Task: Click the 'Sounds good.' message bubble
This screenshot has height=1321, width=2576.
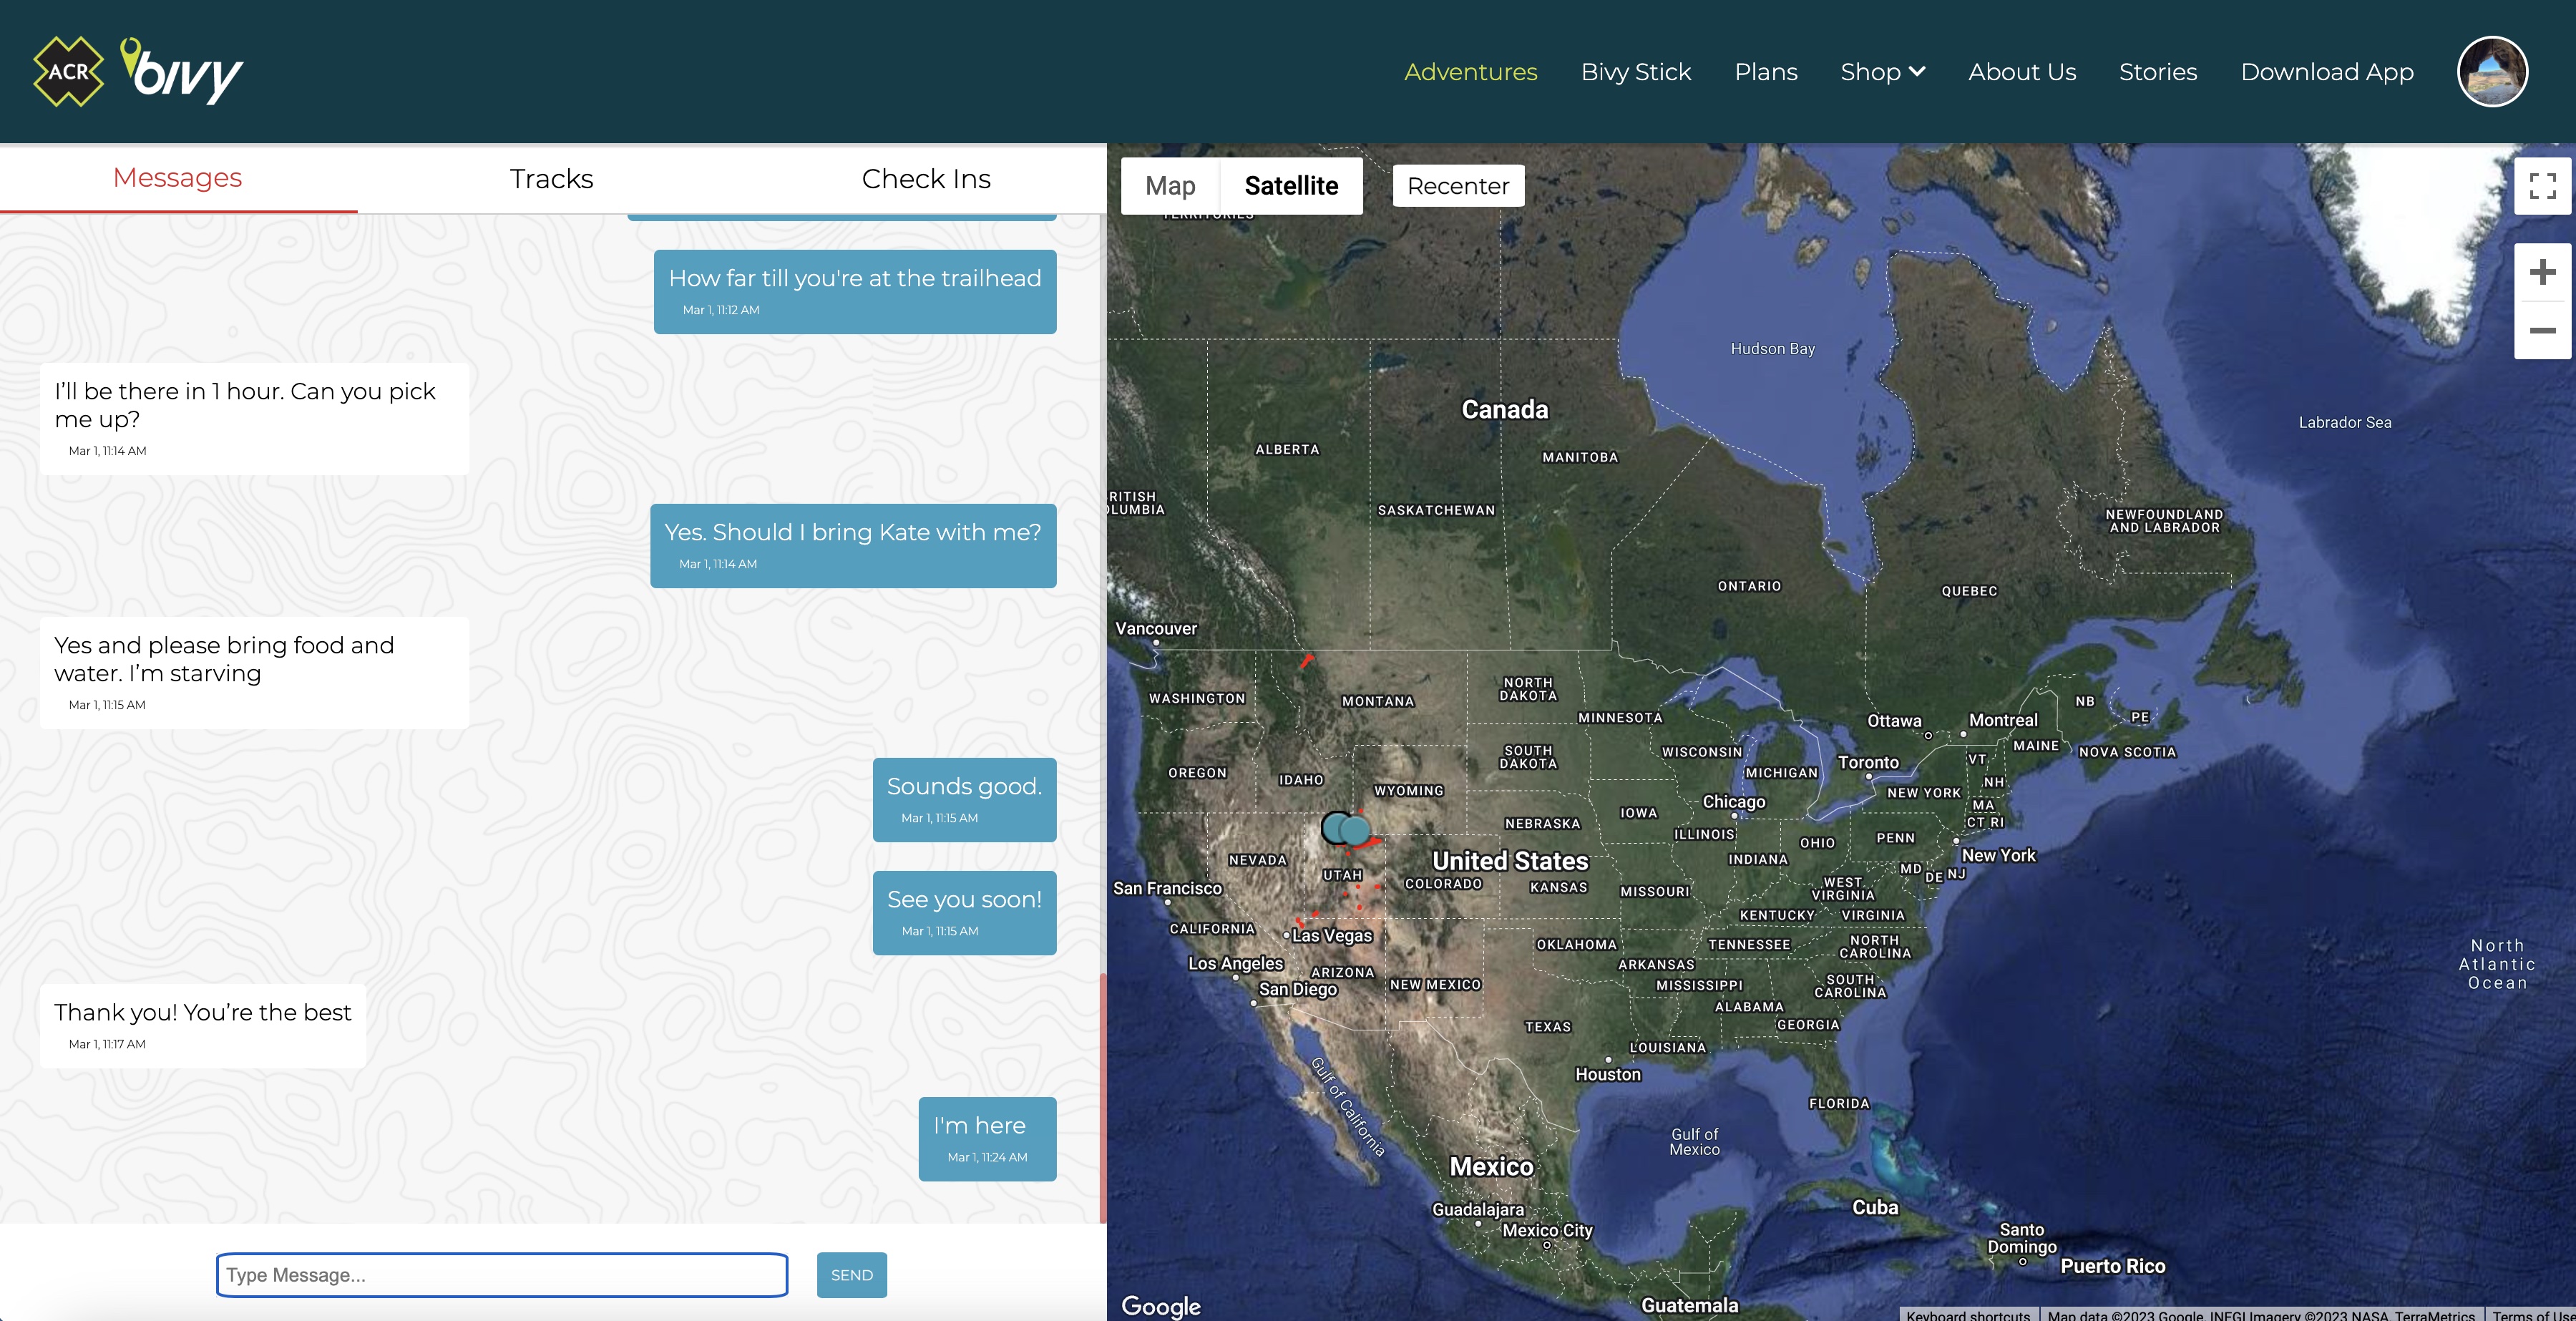Action: 964,800
